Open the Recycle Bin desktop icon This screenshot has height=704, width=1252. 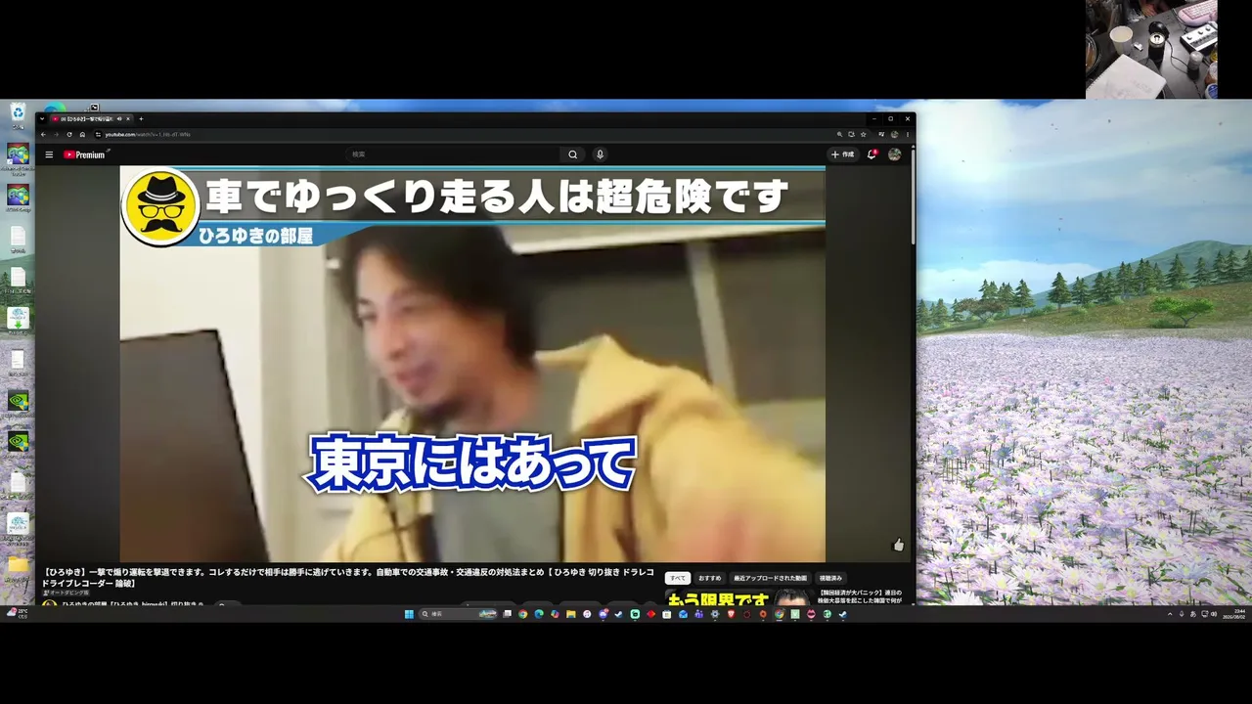point(18,116)
